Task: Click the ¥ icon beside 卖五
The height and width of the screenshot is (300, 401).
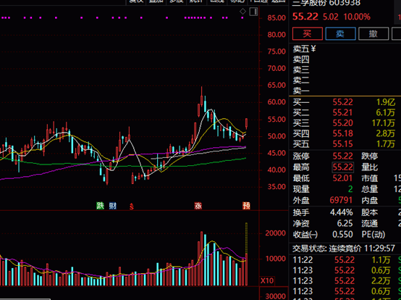Action: (x=313, y=49)
